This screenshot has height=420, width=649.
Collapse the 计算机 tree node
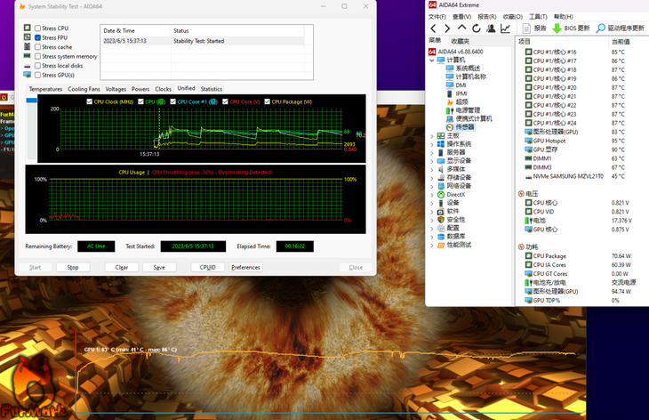pos(432,60)
